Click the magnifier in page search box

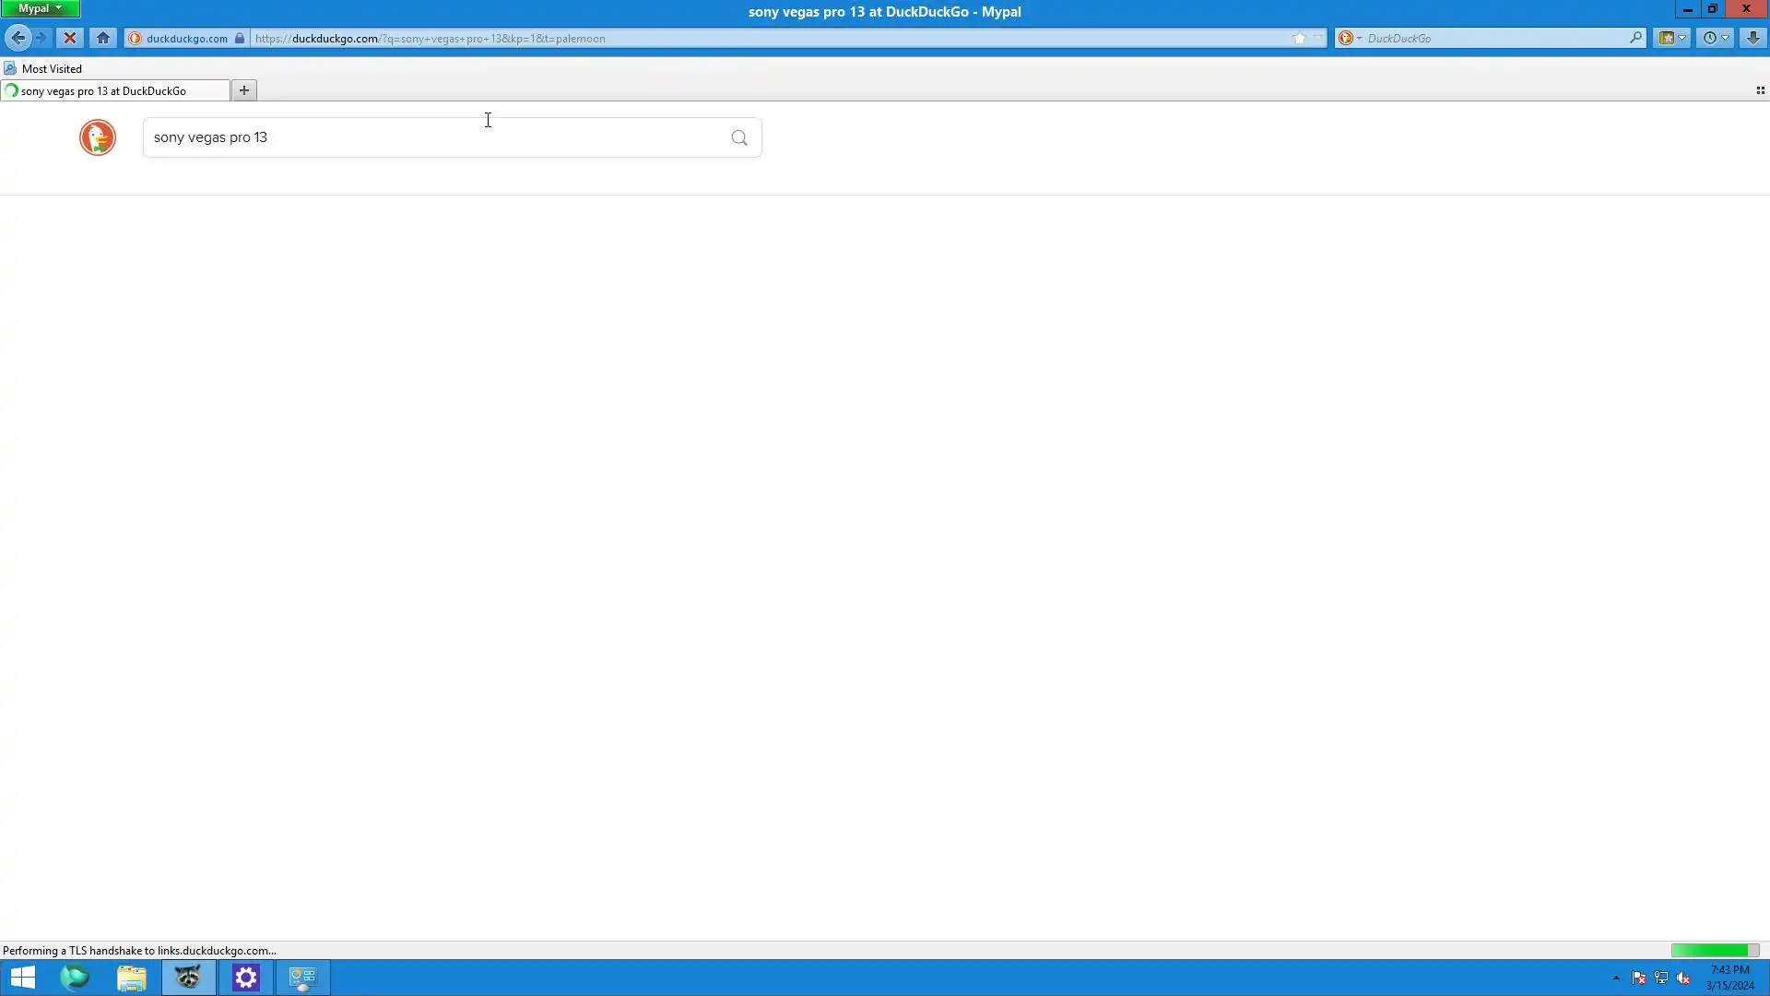[x=738, y=137]
